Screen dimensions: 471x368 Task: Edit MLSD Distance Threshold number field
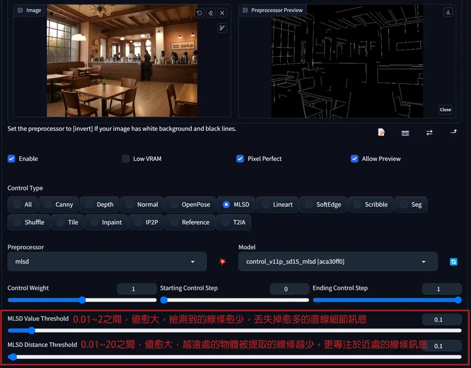coord(442,346)
